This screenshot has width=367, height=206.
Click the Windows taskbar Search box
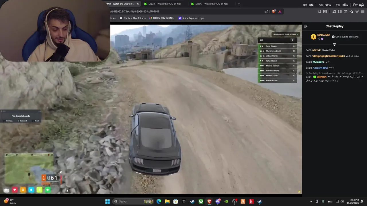click(x=133, y=201)
